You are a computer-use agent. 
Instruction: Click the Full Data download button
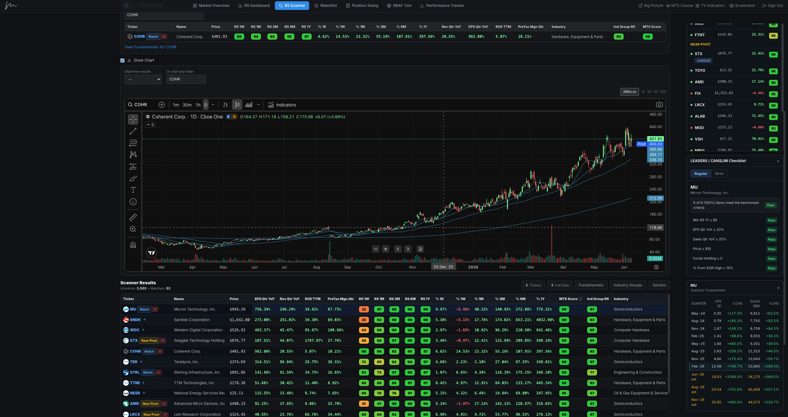(560, 285)
